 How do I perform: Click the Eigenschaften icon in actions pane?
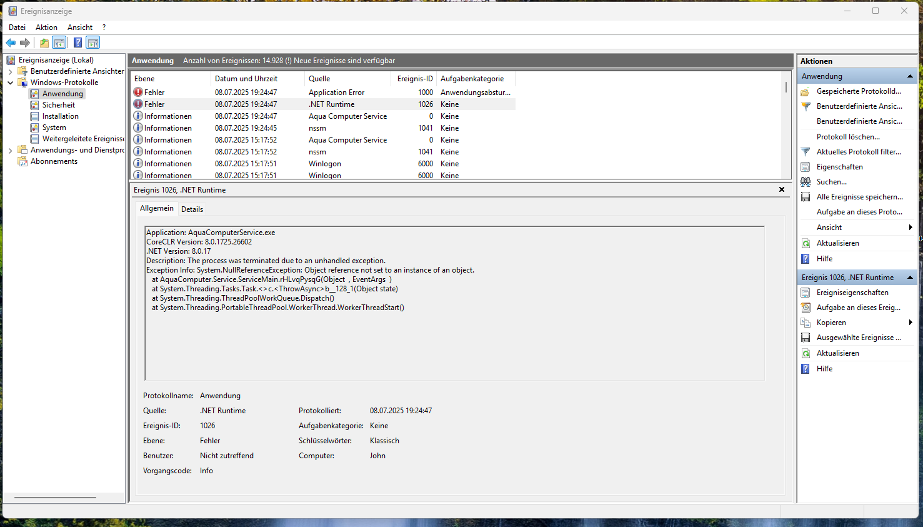point(806,167)
